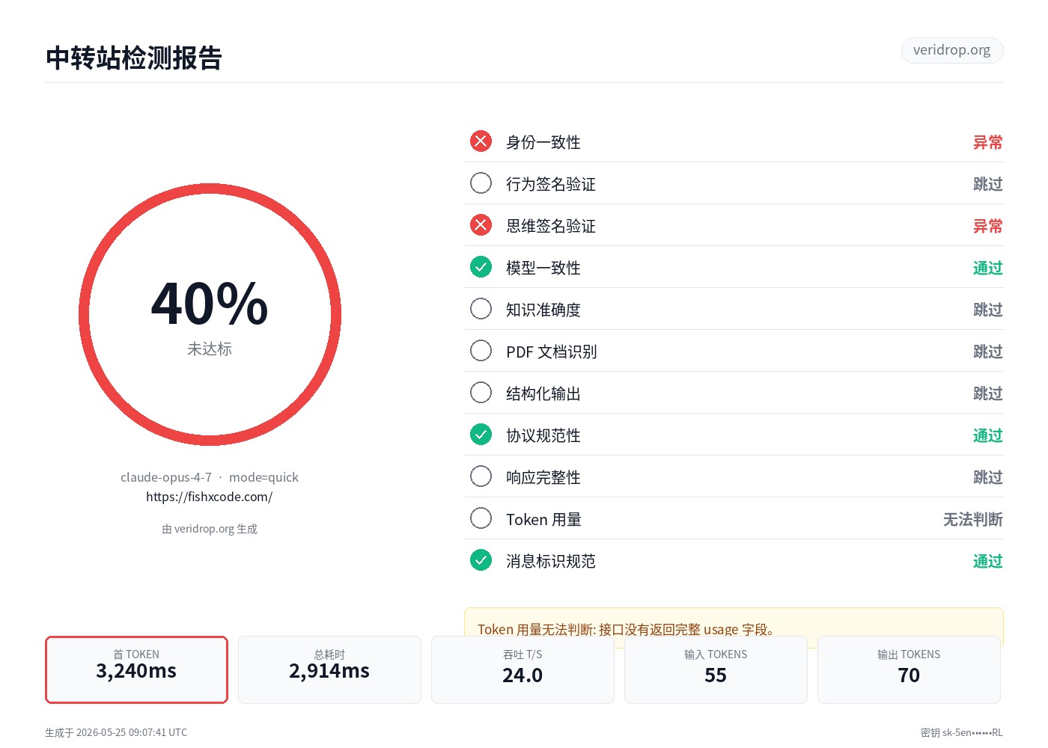The height and width of the screenshot is (748, 1048).
Task: Click the red X icon for 思维签名验证
Action: coord(481,225)
